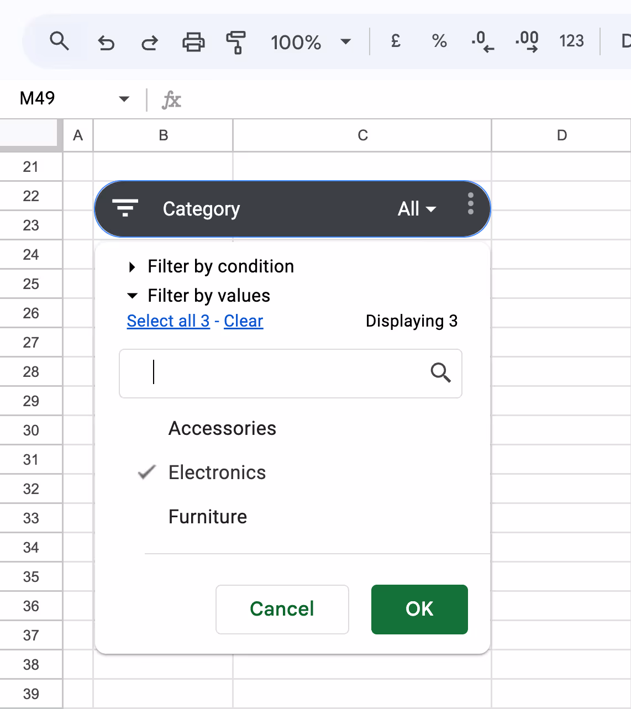
Task: Expand Filter by condition
Action: tap(220, 266)
